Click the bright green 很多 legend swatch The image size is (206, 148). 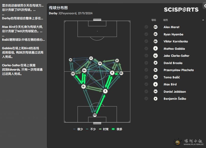click(x=113, y=129)
